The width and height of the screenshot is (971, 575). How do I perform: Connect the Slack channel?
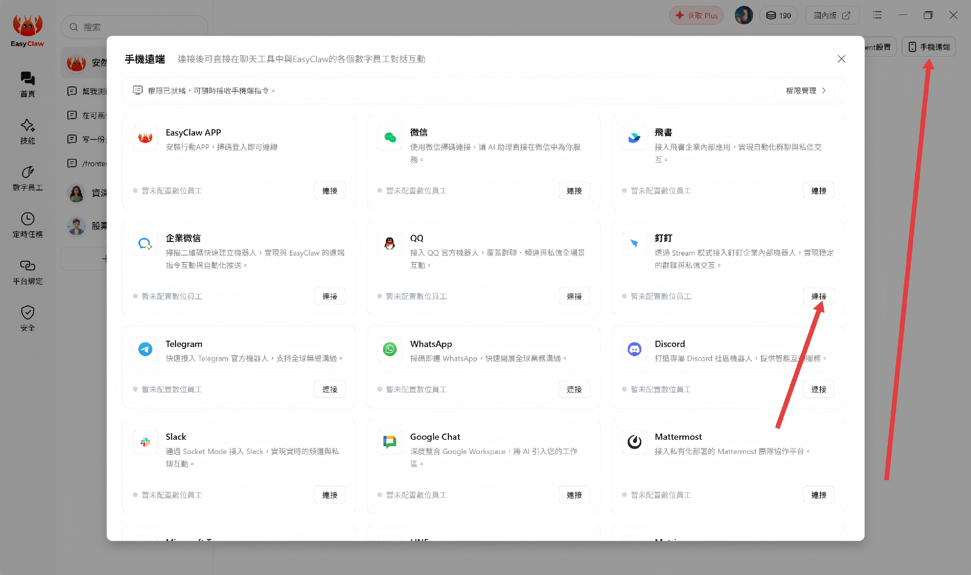pos(329,495)
